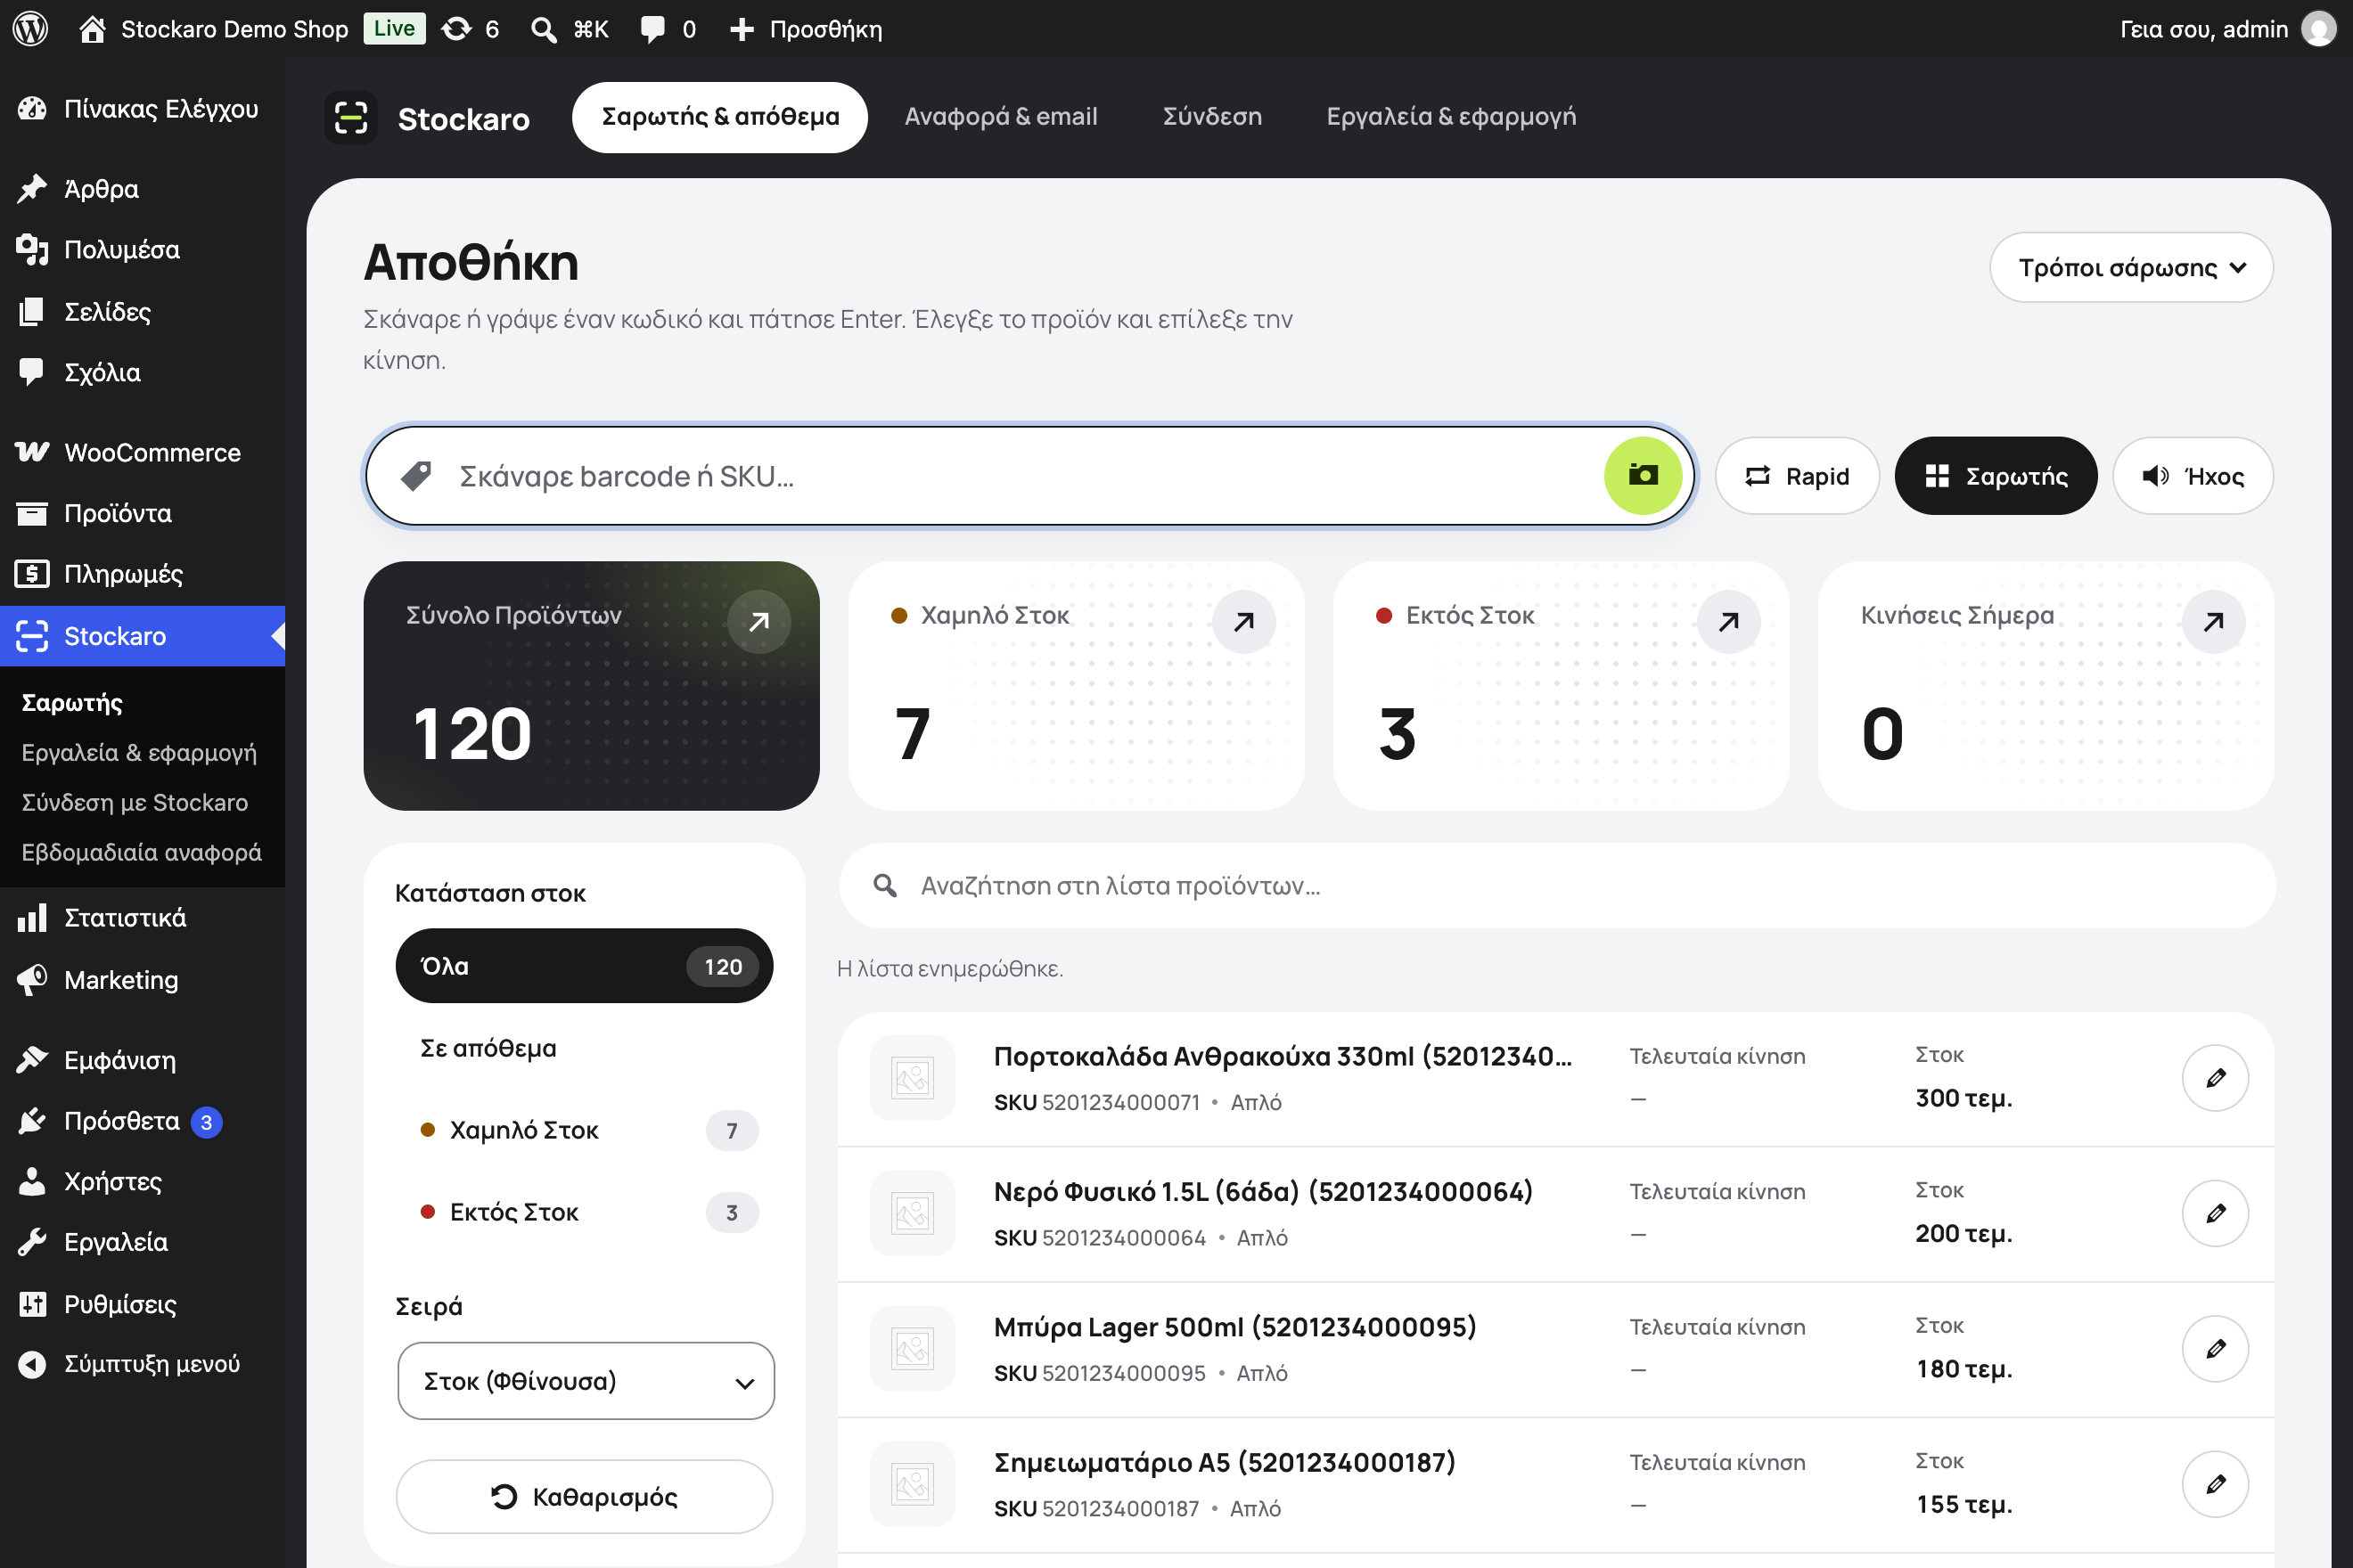This screenshot has height=1568, width=2353.
Task: Click the Προσθήκη plus button in admin bar
Action: pyautogui.click(x=806, y=29)
